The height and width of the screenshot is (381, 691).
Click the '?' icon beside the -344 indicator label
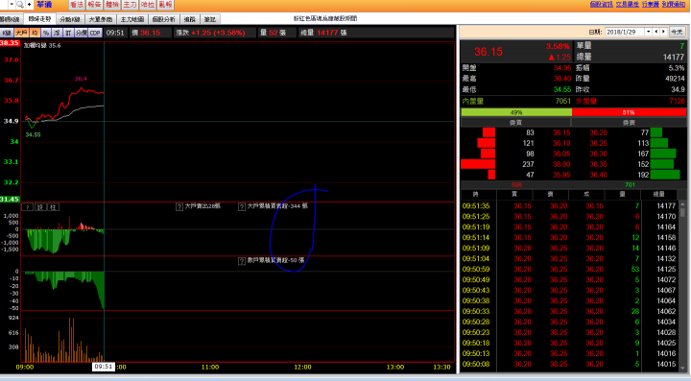(242, 206)
